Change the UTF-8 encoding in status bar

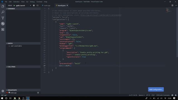coord(148,95)
